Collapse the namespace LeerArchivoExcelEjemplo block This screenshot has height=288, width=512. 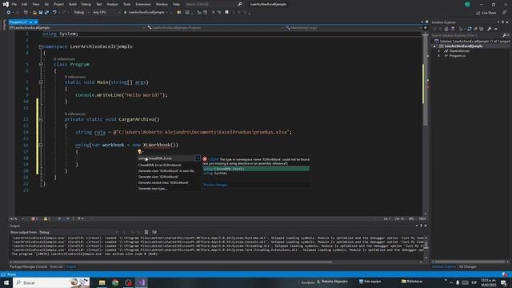[x=41, y=46]
